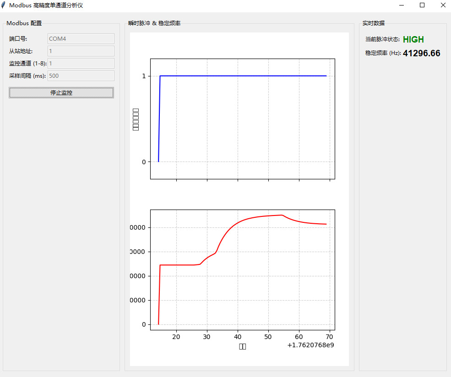This screenshot has width=451, height=377.
Task: Click the 瞬时脉冲 & 稳定频率 panel heading
Action: click(154, 23)
